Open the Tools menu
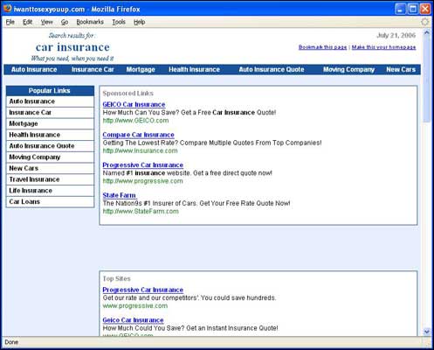Viewport: 434px width, 350px height. pos(119,22)
